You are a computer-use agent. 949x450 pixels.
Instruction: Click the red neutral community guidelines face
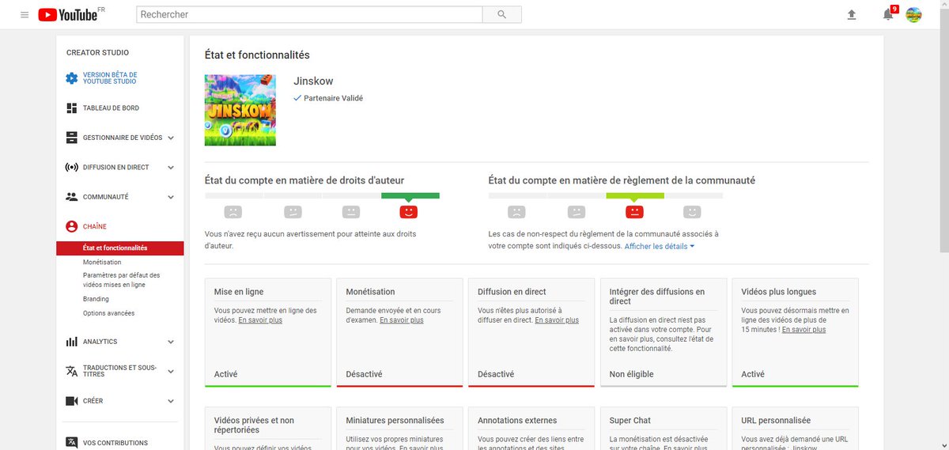tap(634, 212)
